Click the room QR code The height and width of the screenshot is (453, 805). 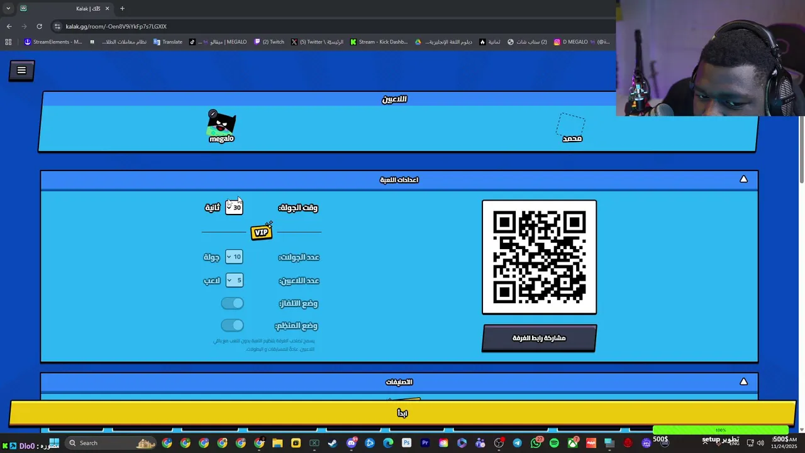tap(539, 257)
